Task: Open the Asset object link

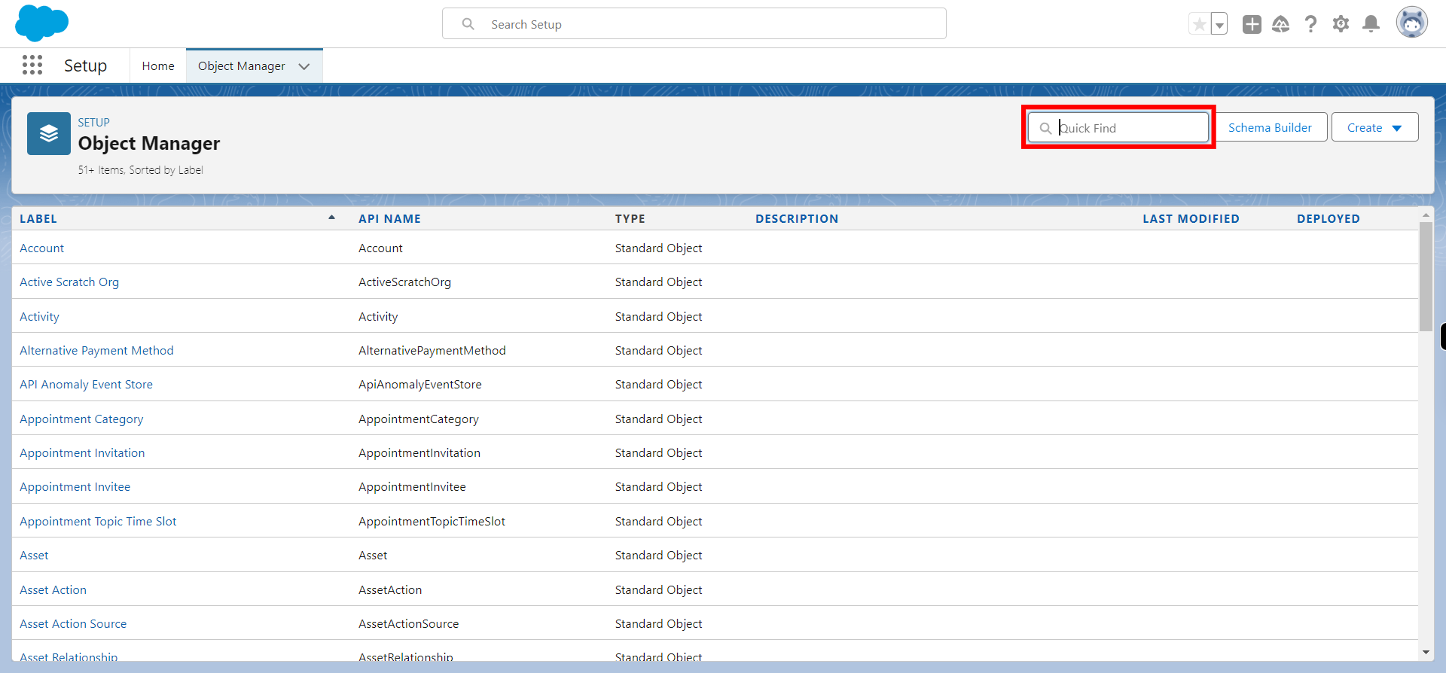Action: [x=34, y=555]
